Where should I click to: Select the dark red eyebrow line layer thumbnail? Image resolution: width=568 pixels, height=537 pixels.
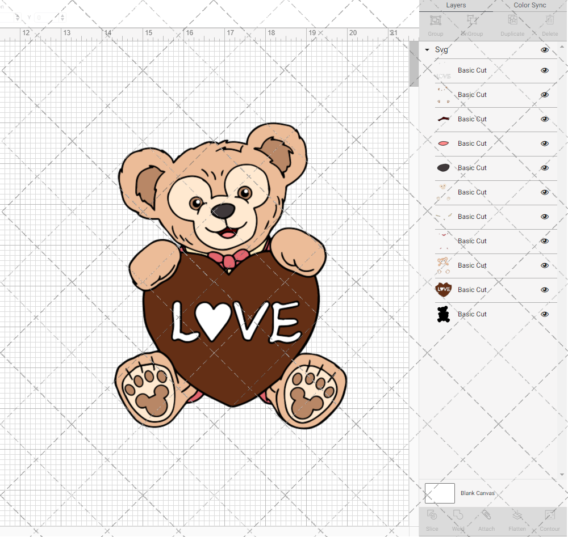point(444,119)
